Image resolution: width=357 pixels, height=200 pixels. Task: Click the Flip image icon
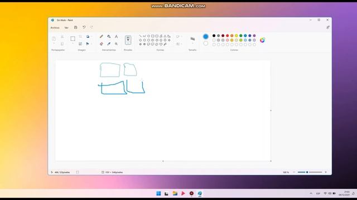coord(88,44)
